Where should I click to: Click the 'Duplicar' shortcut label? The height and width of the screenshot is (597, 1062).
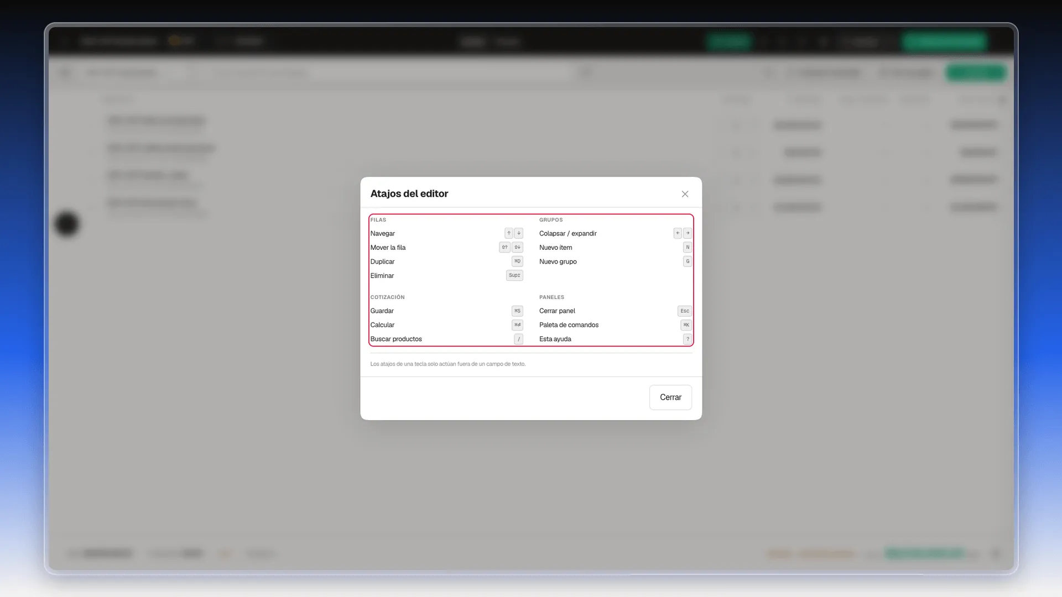(x=382, y=262)
